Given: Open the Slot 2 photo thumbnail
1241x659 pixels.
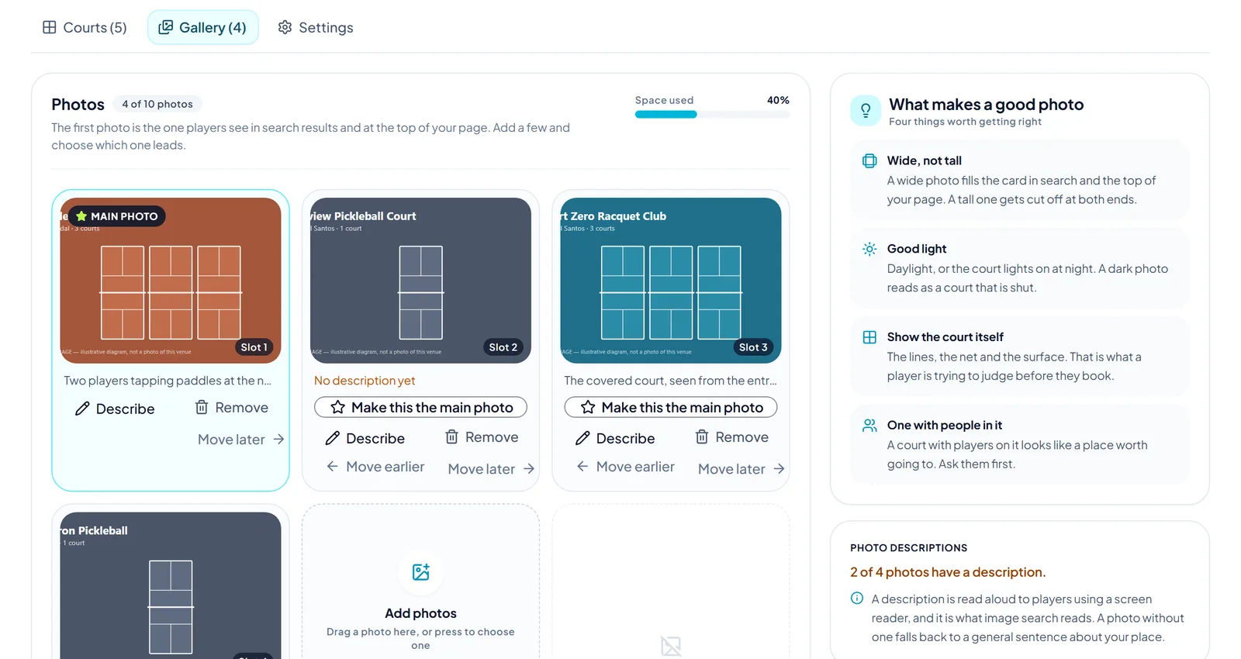Looking at the screenshot, I should coord(420,281).
